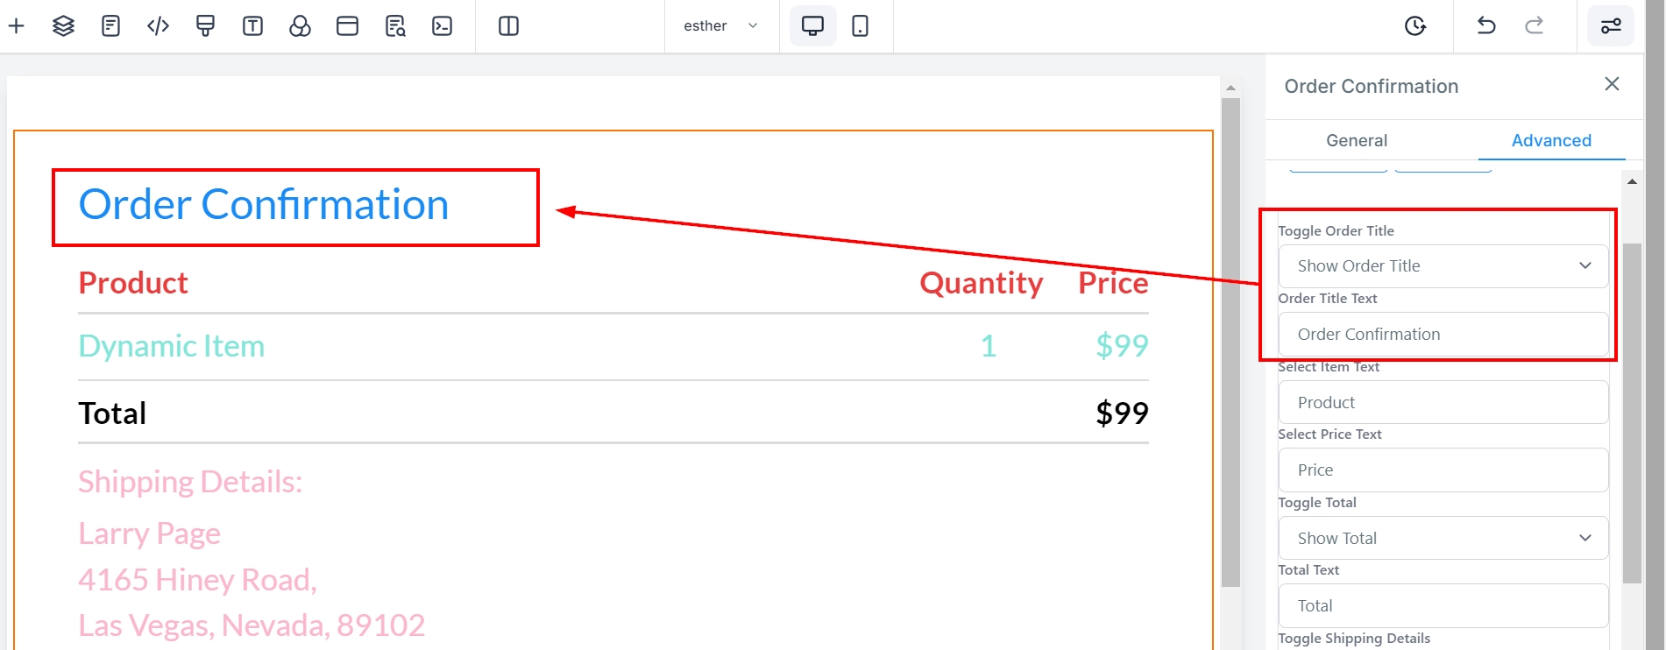Switch to mobile preview mode
This screenshot has width=1666, height=650.
point(861,26)
